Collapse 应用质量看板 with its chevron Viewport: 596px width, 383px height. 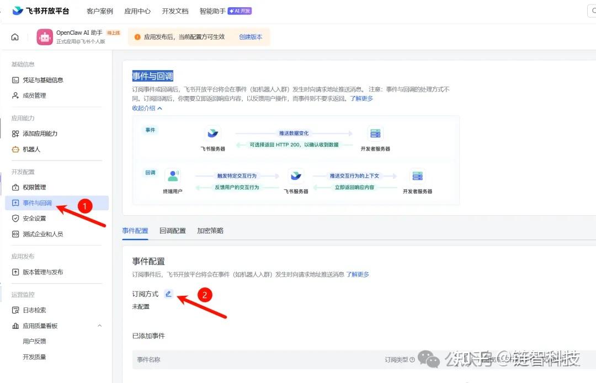pos(99,326)
